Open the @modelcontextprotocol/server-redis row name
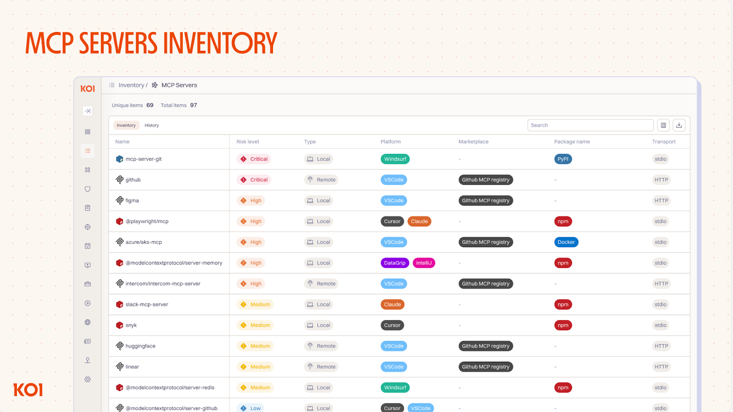The width and height of the screenshot is (733, 412). 170,388
